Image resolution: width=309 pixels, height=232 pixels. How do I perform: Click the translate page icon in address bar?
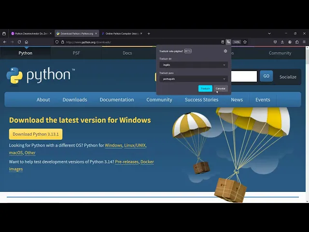point(228,42)
